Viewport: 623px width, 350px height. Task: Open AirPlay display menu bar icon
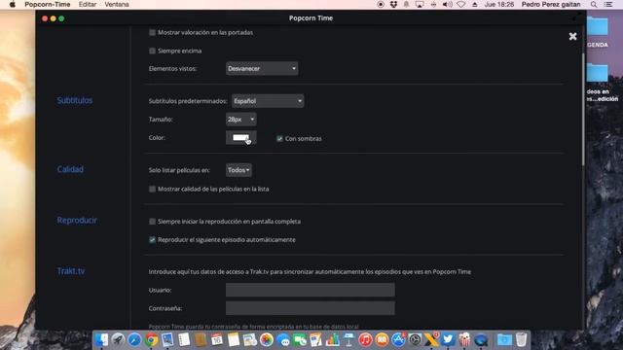[420, 4]
